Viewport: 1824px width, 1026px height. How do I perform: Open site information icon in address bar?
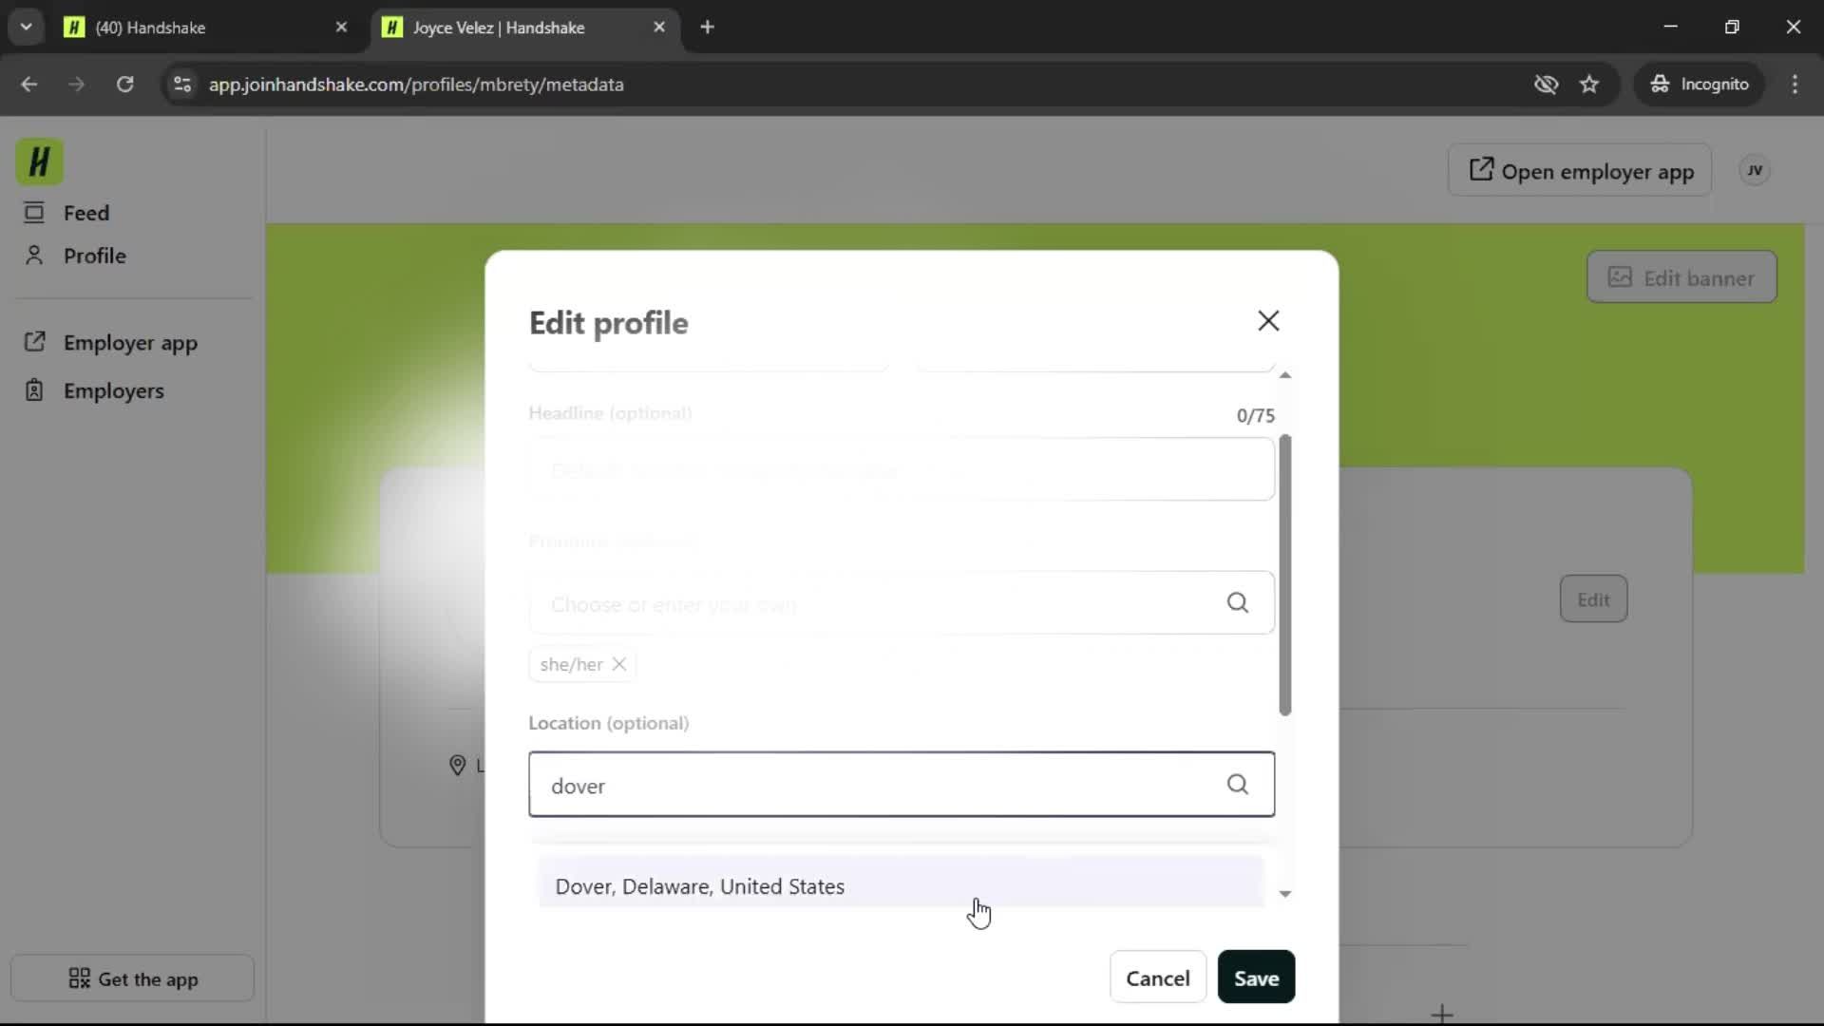(182, 85)
